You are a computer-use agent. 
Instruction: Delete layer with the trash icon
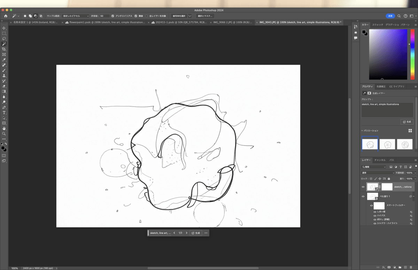pos(411,267)
